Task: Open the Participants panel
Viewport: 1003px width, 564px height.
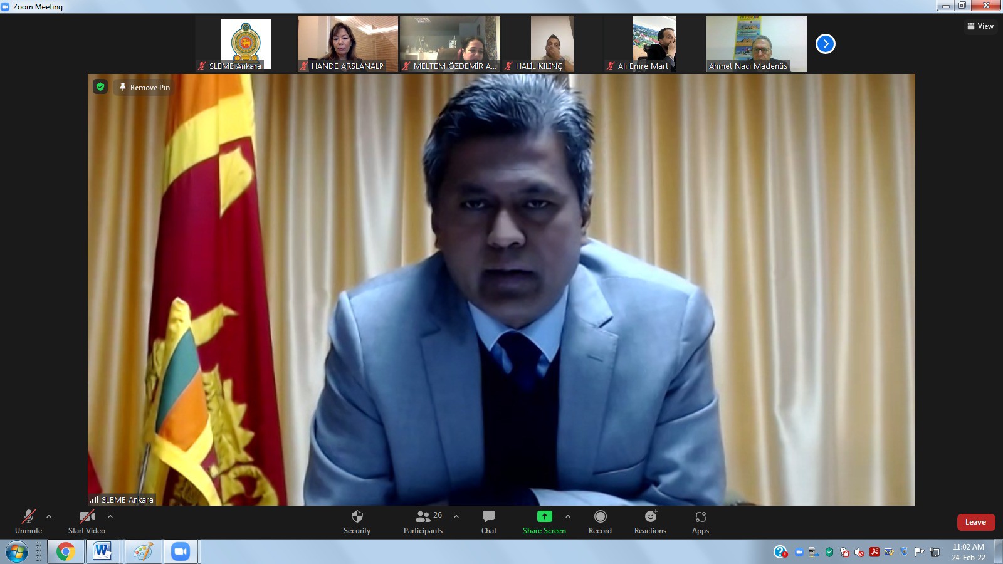Action: tap(423, 521)
